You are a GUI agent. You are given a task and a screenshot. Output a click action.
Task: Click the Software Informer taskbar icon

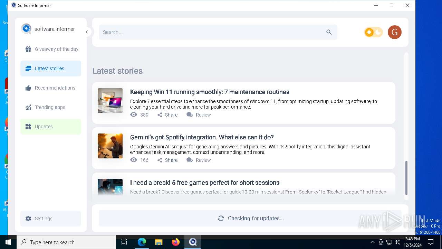coord(193,242)
